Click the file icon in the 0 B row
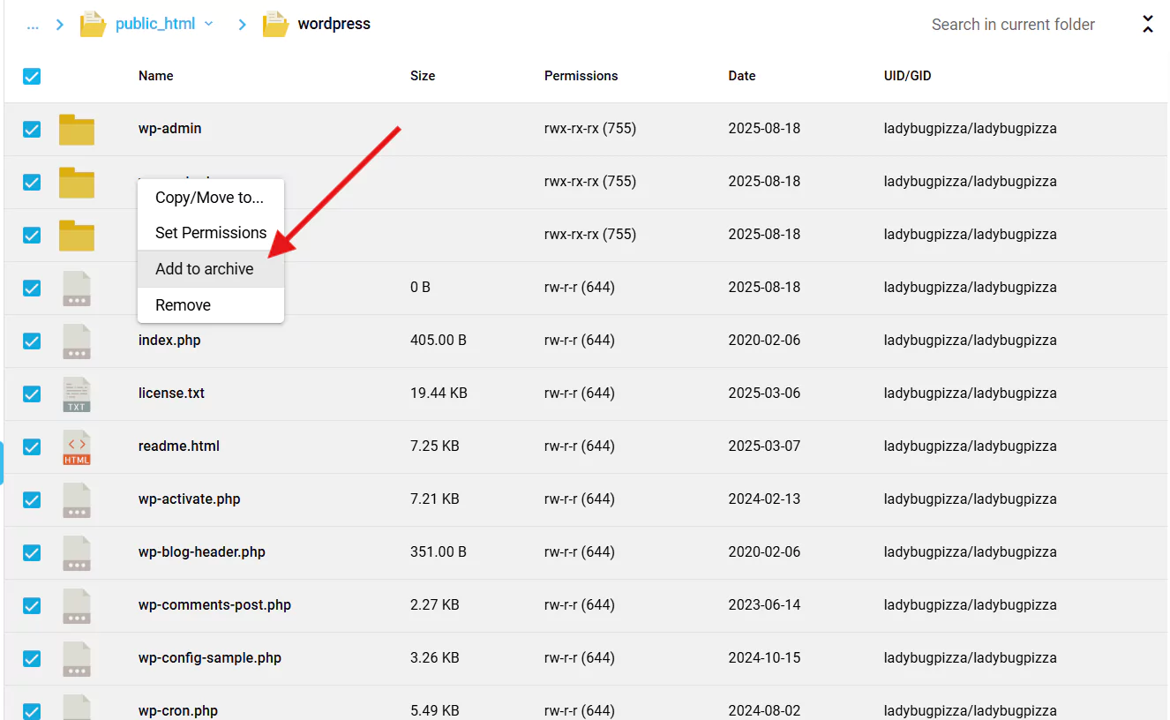 click(77, 288)
